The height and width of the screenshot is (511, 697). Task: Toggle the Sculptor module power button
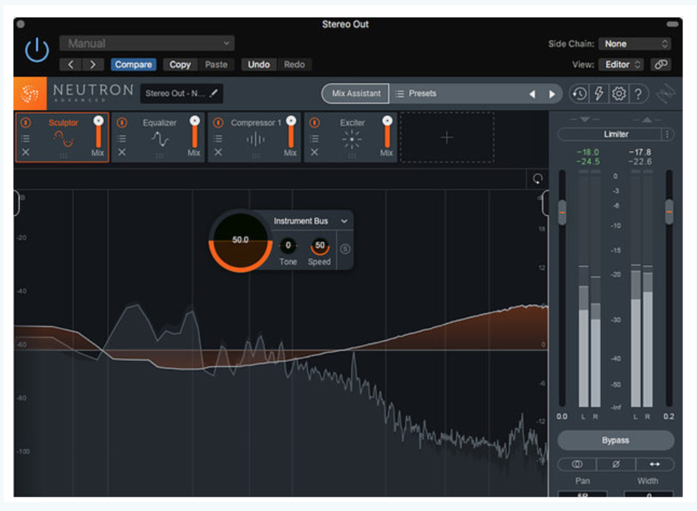[26, 123]
